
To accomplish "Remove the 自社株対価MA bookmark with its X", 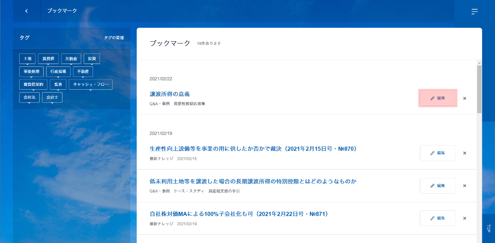I will pos(464,218).
